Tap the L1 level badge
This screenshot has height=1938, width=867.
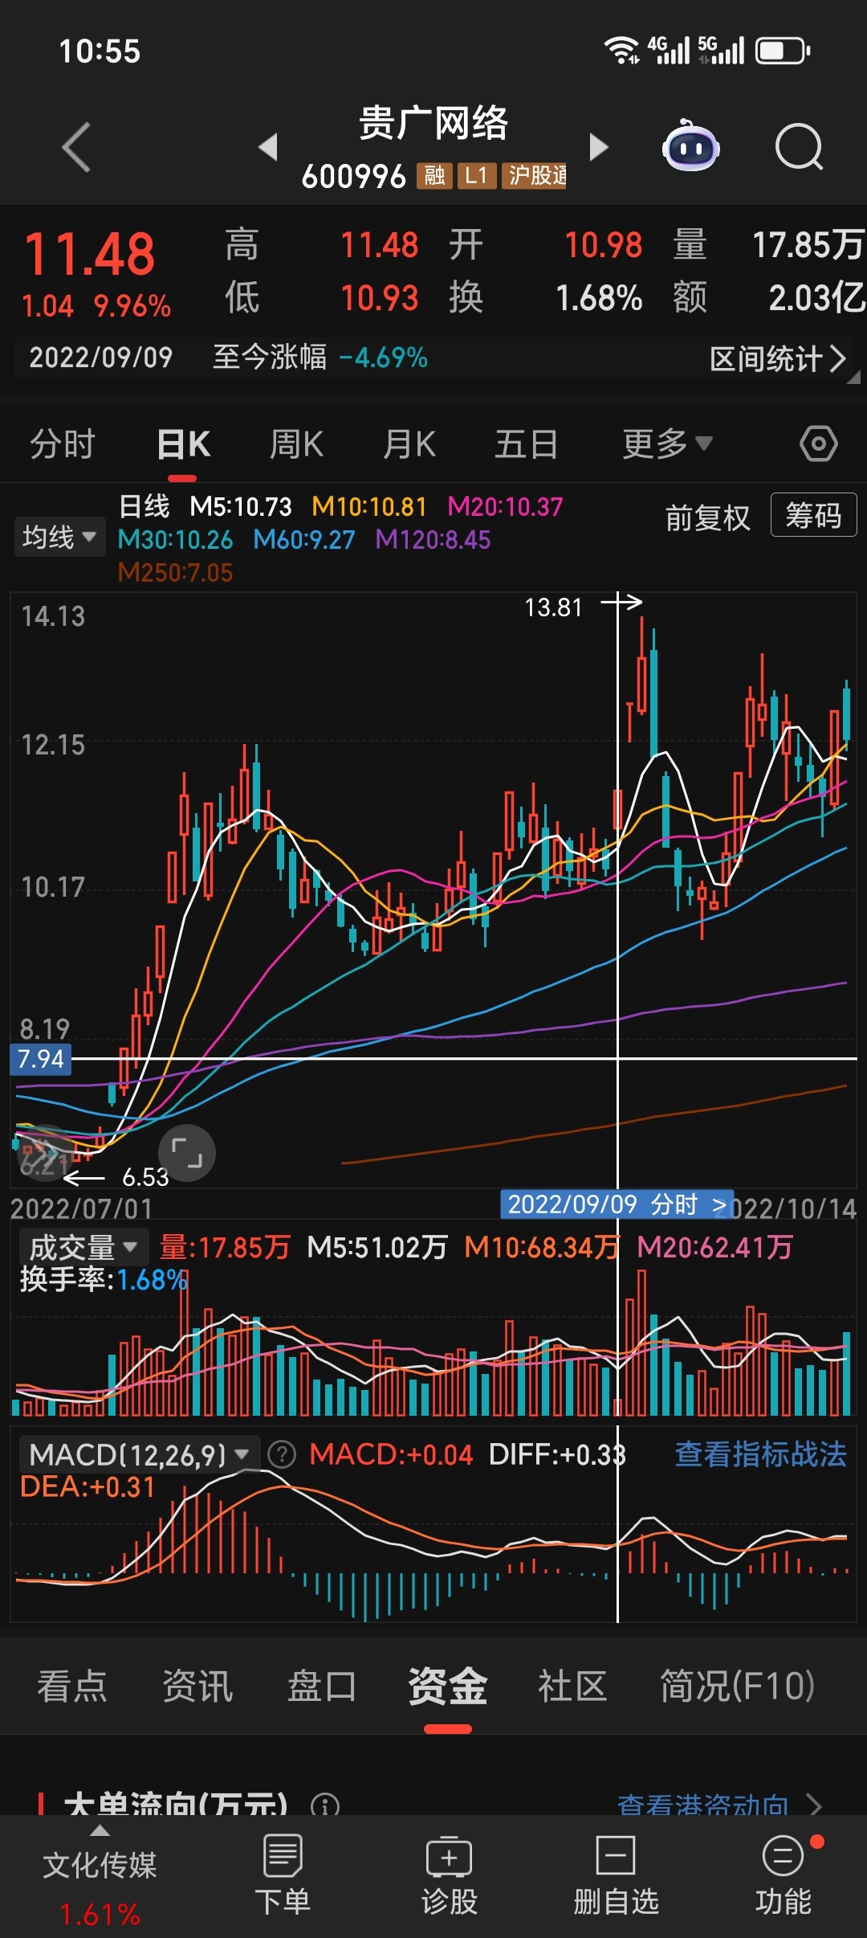477,175
